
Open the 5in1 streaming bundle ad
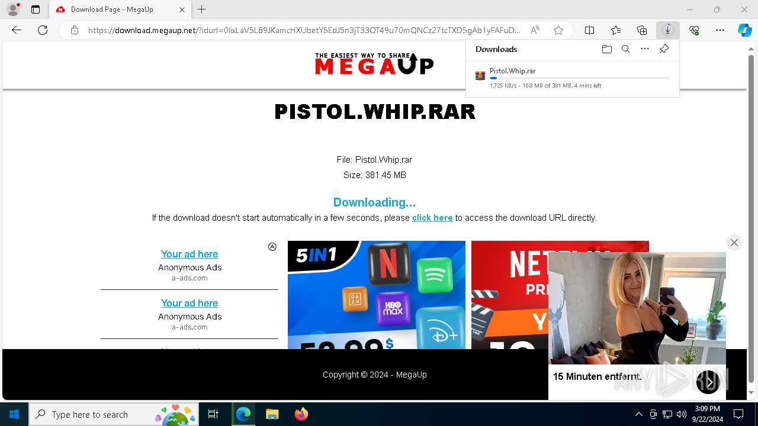tap(377, 295)
